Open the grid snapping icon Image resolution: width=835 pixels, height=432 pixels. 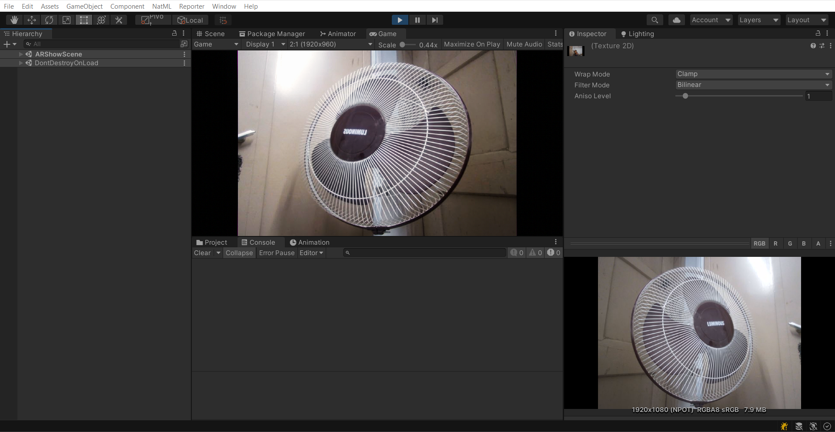click(224, 20)
